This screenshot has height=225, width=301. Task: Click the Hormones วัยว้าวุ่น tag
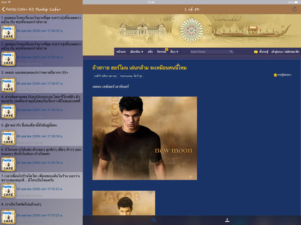pyautogui.click(x=131, y=76)
